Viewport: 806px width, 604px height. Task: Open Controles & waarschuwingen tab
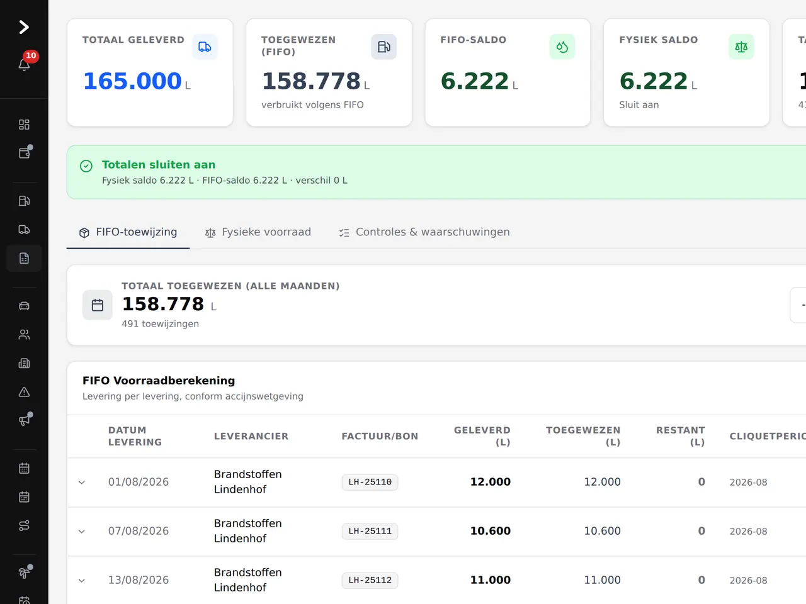(x=424, y=232)
